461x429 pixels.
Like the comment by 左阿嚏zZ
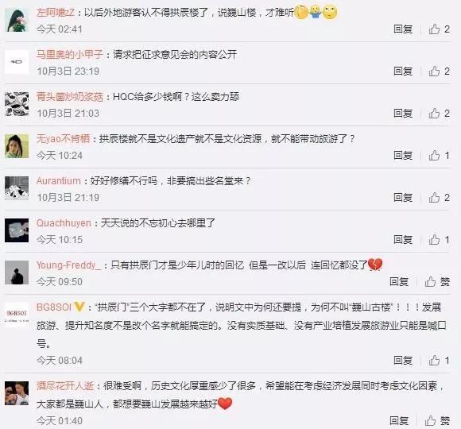click(439, 29)
